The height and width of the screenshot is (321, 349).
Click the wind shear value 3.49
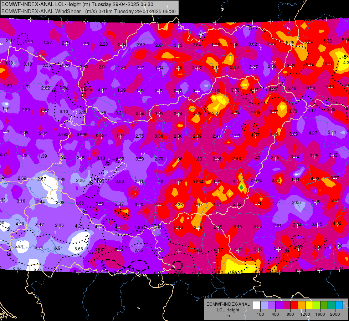[x=198, y=227]
